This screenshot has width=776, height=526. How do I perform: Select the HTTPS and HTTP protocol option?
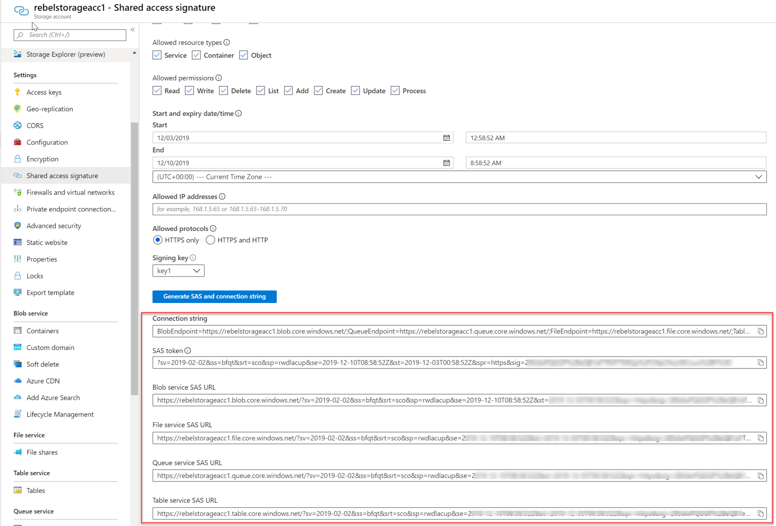coord(210,240)
